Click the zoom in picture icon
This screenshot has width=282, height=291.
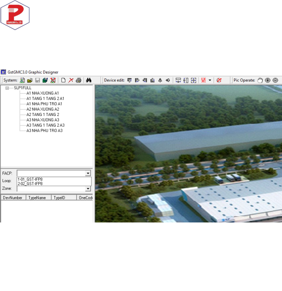pos(268,80)
